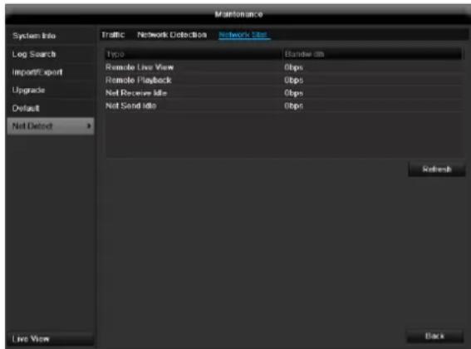Image resolution: width=471 pixels, height=349 pixels.
Task: Click the Type column header
Action: click(x=194, y=54)
